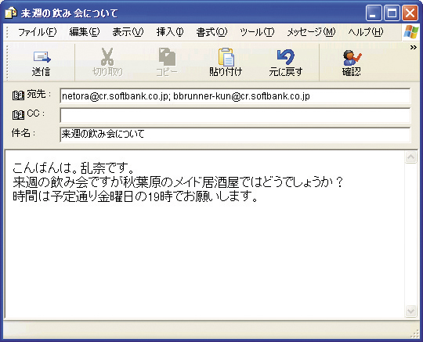Open address book next to CC
Image resolution: width=423 pixels, height=342 pixels.
pyautogui.click(x=18, y=115)
